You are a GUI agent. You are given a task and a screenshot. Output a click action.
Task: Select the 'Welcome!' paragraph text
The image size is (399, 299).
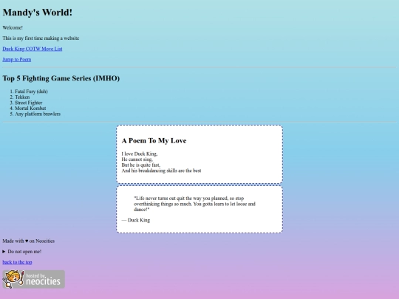(x=13, y=27)
